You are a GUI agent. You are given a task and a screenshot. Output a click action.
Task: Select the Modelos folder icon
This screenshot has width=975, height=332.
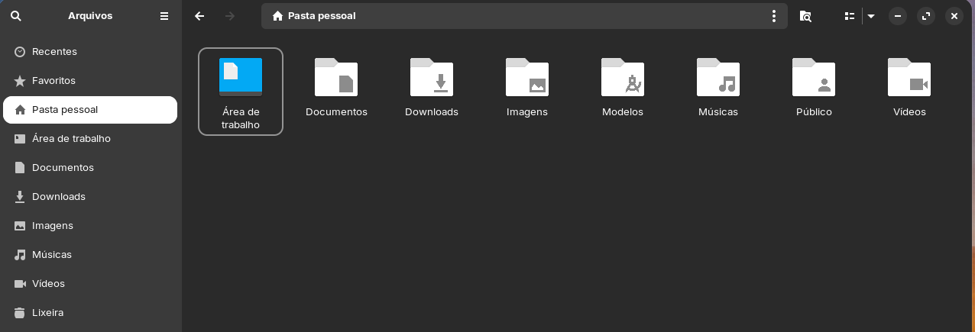[623, 77]
